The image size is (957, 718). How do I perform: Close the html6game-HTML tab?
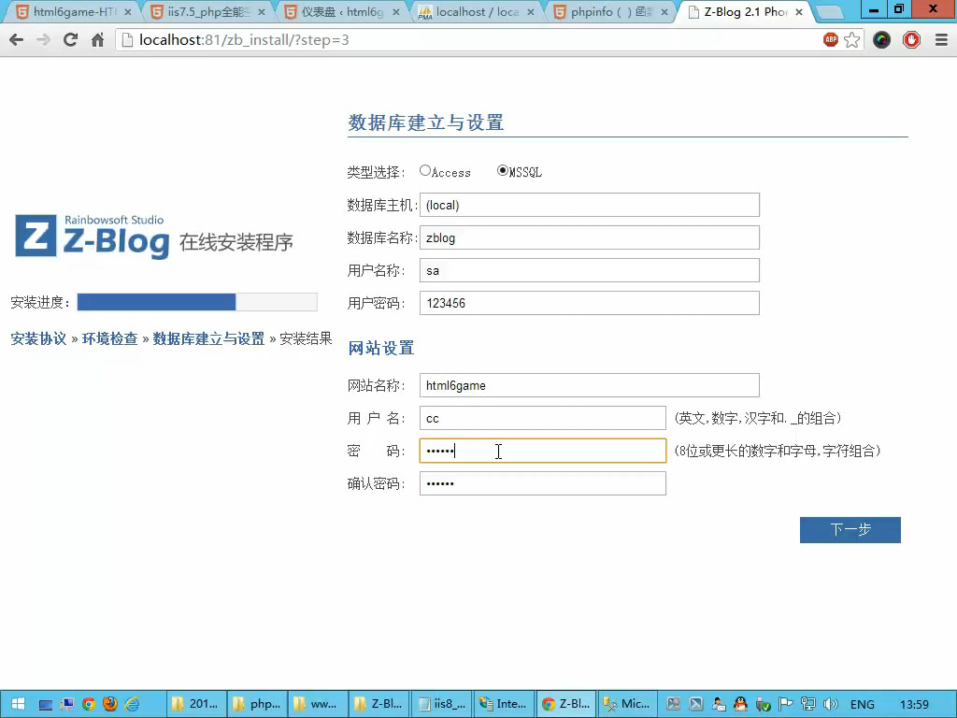127,12
